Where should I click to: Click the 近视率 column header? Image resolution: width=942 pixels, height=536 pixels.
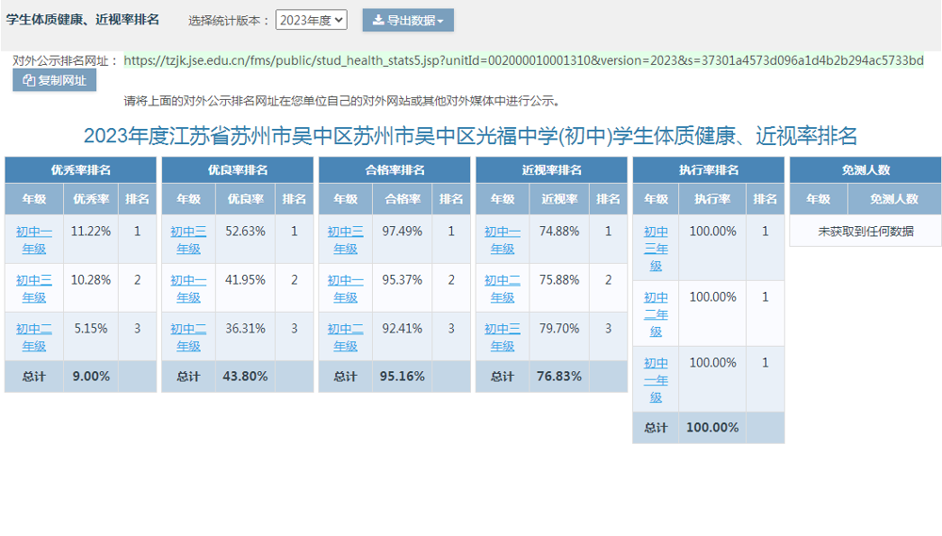point(560,199)
